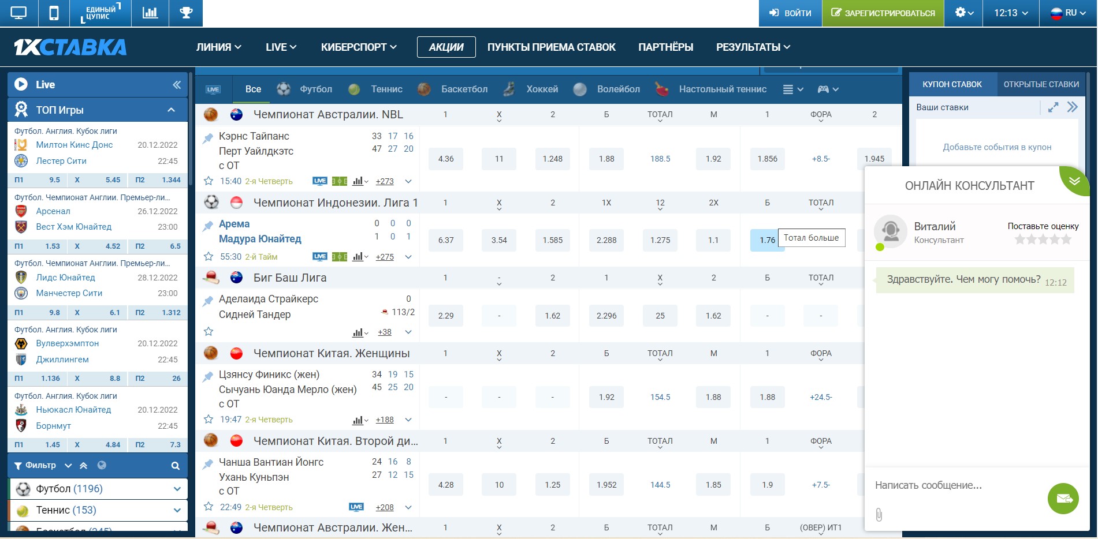Screen dimensions: 1098x539
Task: Click the double up arrows in Фильтр bar
Action: [84, 465]
